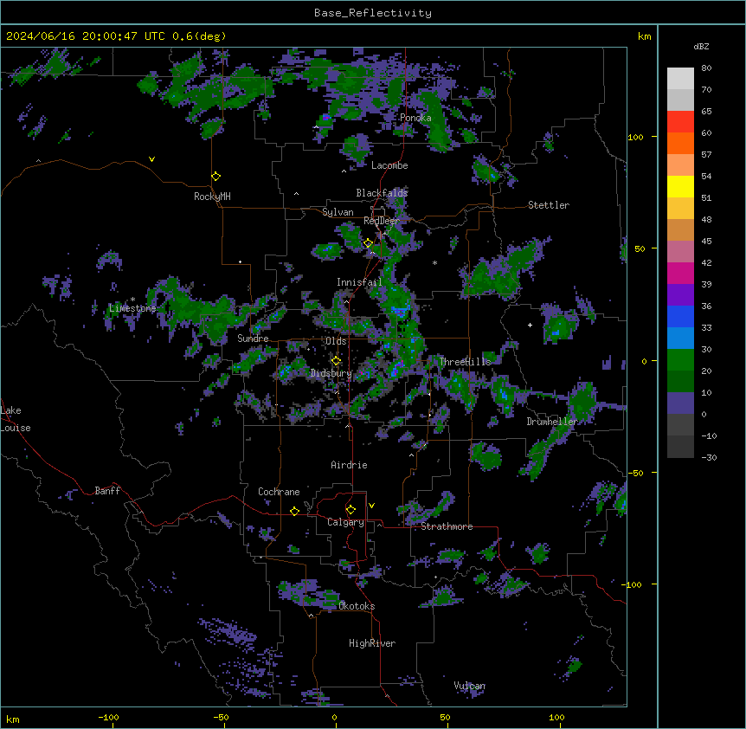This screenshot has width=746, height=729.
Task: Click the lightest gray swatch at the top of the legend
Action: coord(680,78)
